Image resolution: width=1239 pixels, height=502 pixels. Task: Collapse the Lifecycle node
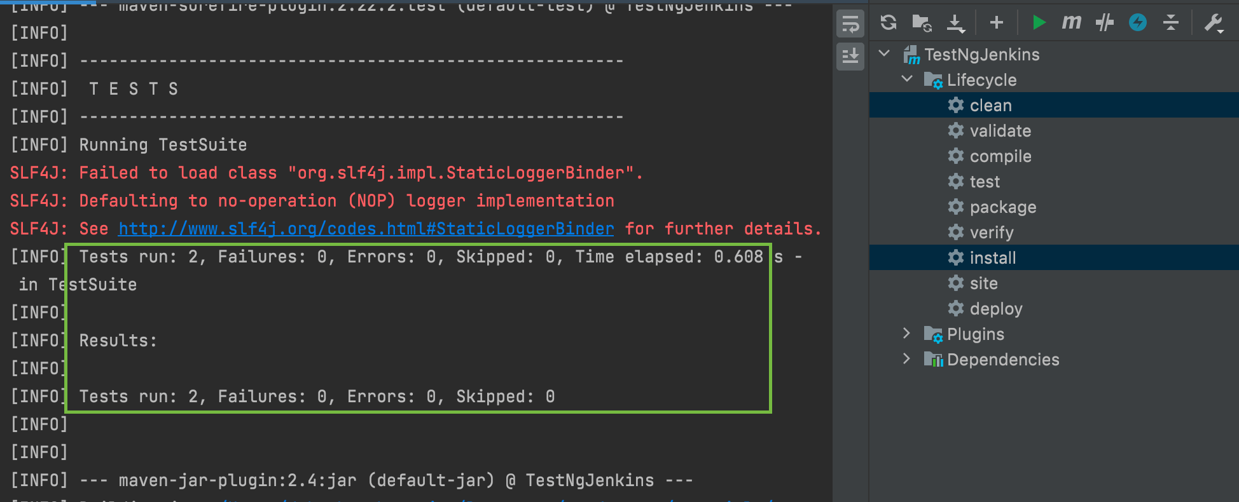point(908,79)
